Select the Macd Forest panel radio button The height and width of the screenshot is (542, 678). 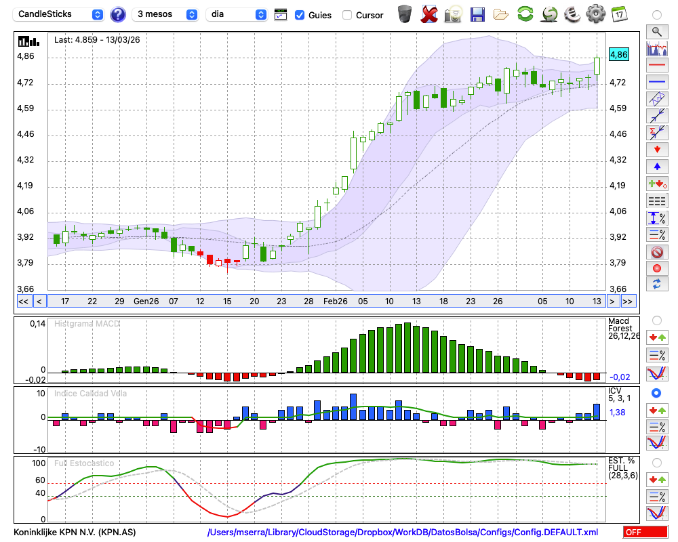[x=656, y=320]
